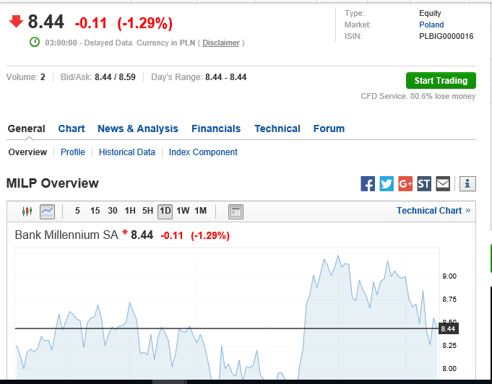The image size is (492, 384).
Task: Click the Day's Range value 8.44 - 8.44
Action: point(226,77)
